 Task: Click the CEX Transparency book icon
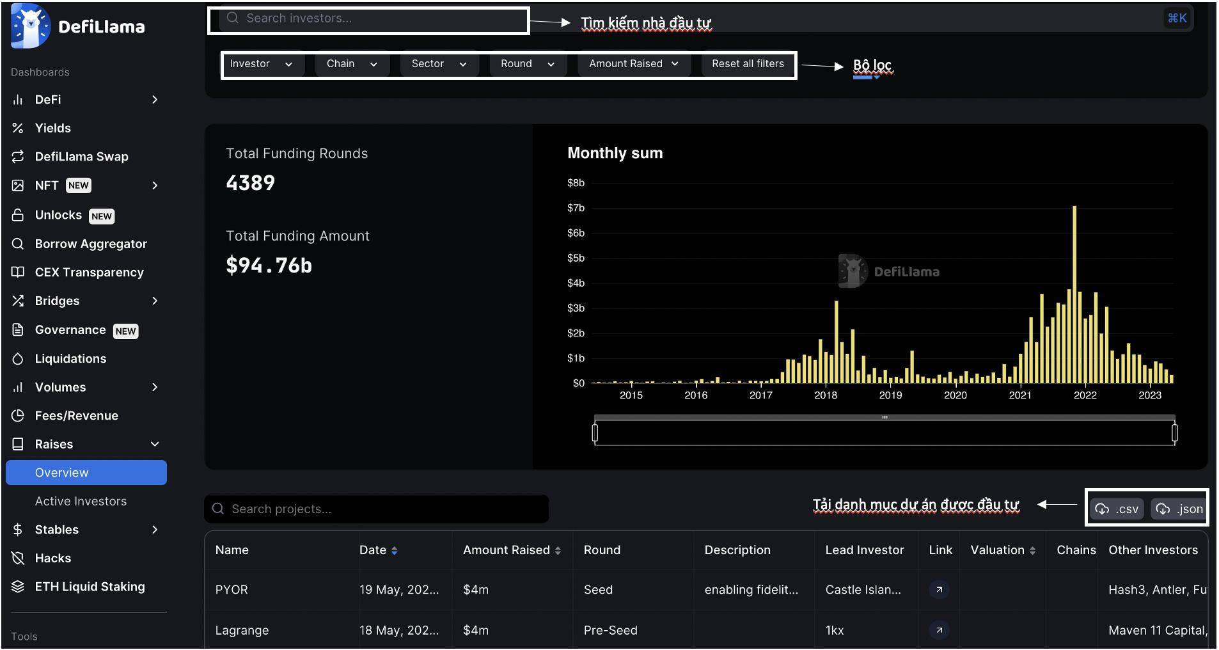coord(18,272)
